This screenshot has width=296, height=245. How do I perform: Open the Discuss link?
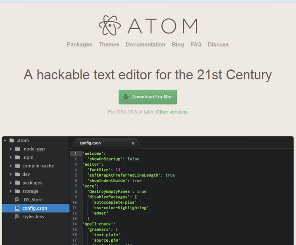pos(218,44)
